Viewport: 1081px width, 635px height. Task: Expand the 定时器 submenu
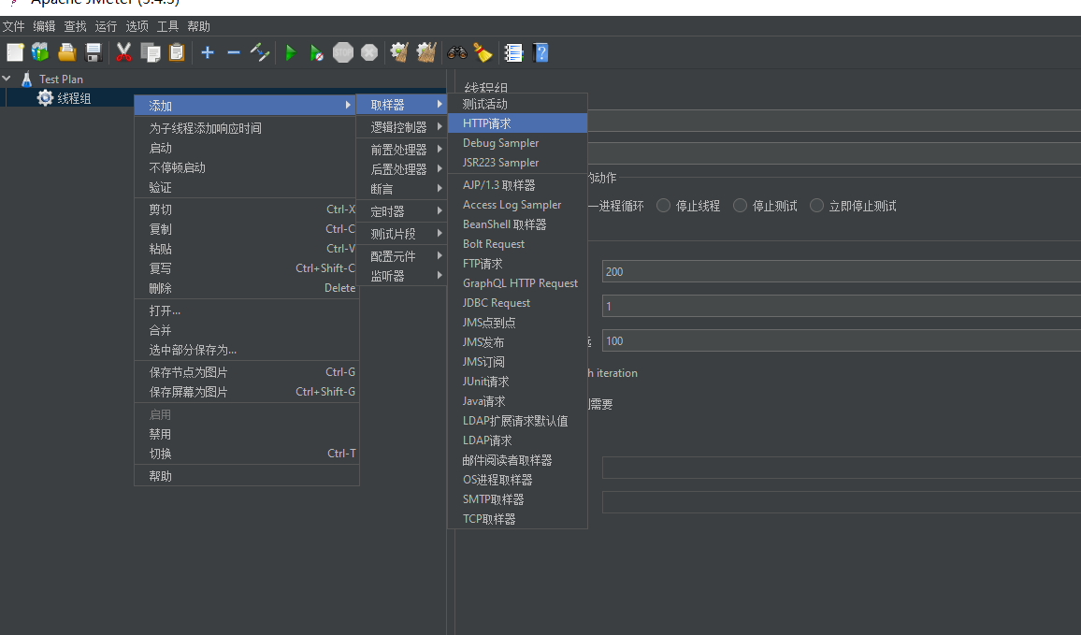402,211
